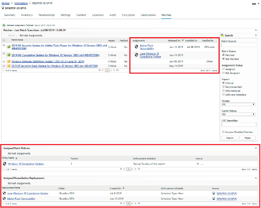Open the Devices breadcrumb link
This screenshot has width=261, height=208.
click(5, 3)
